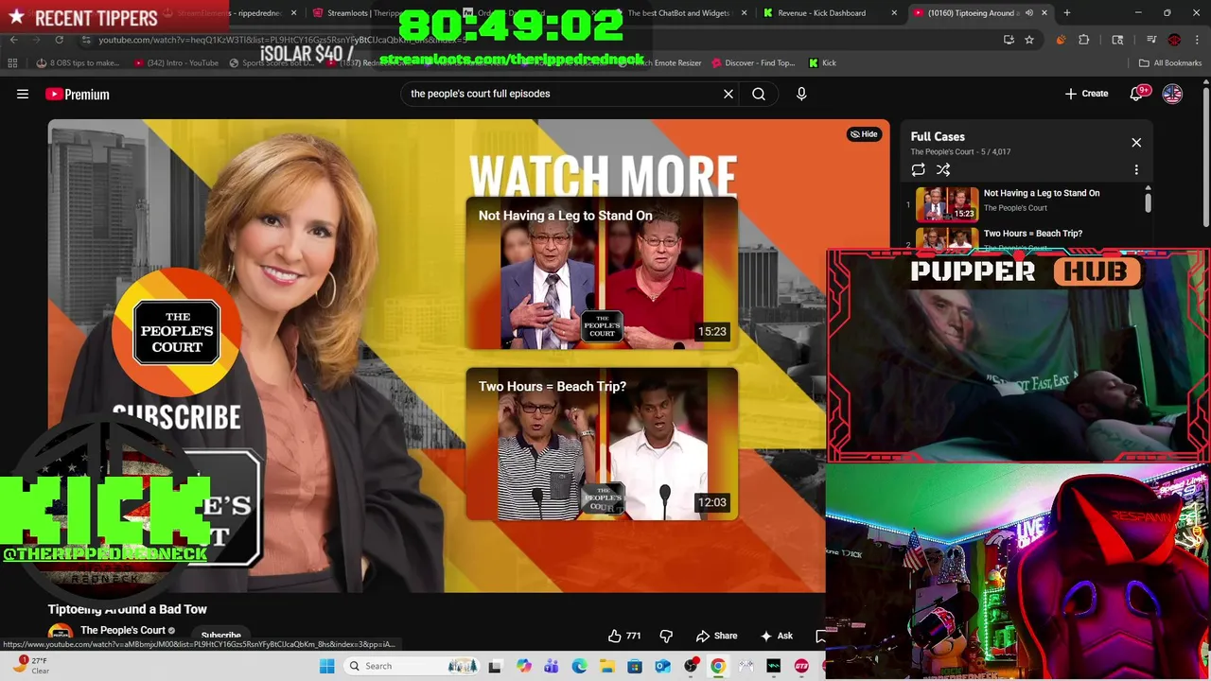Like the video with 771 likes
1211x681 pixels.
pos(625,636)
